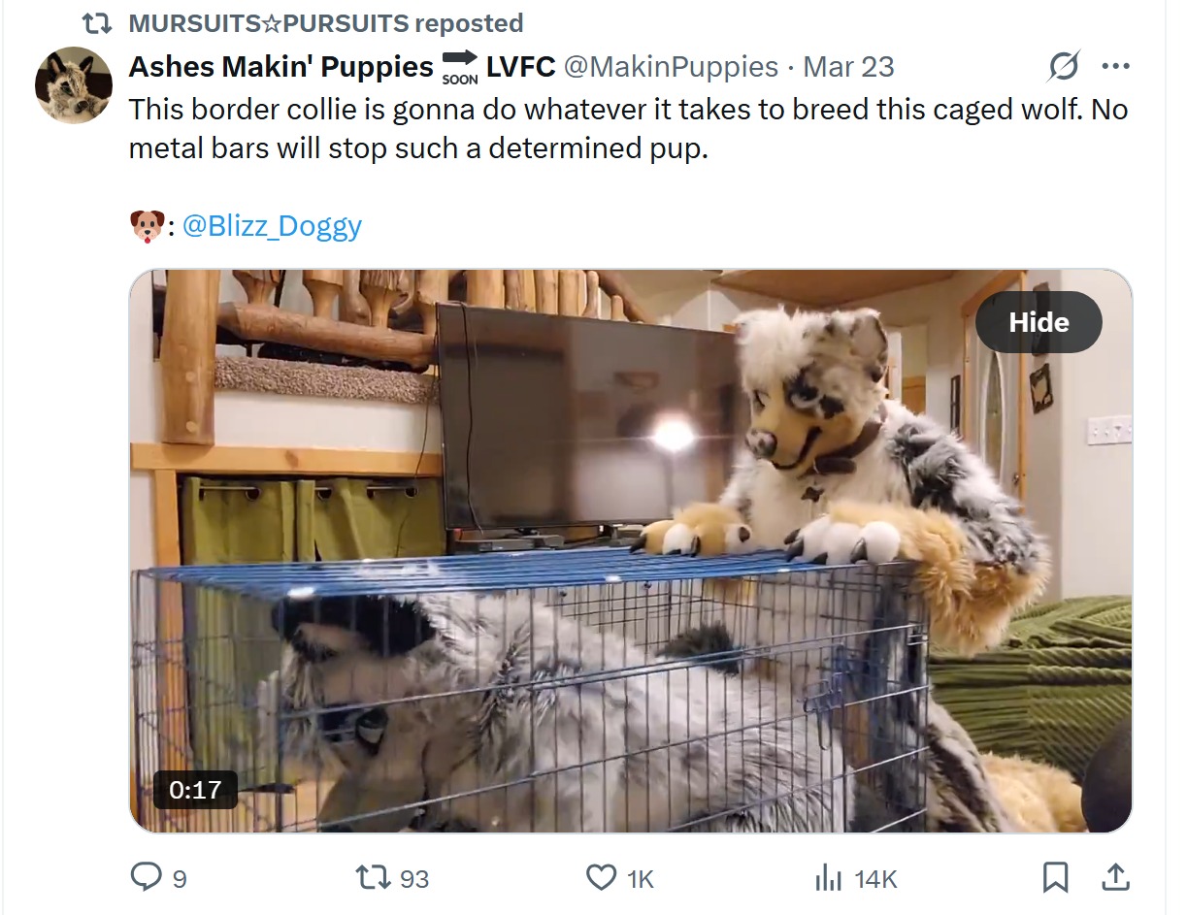Open the share upload icon

click(1115, 878)
